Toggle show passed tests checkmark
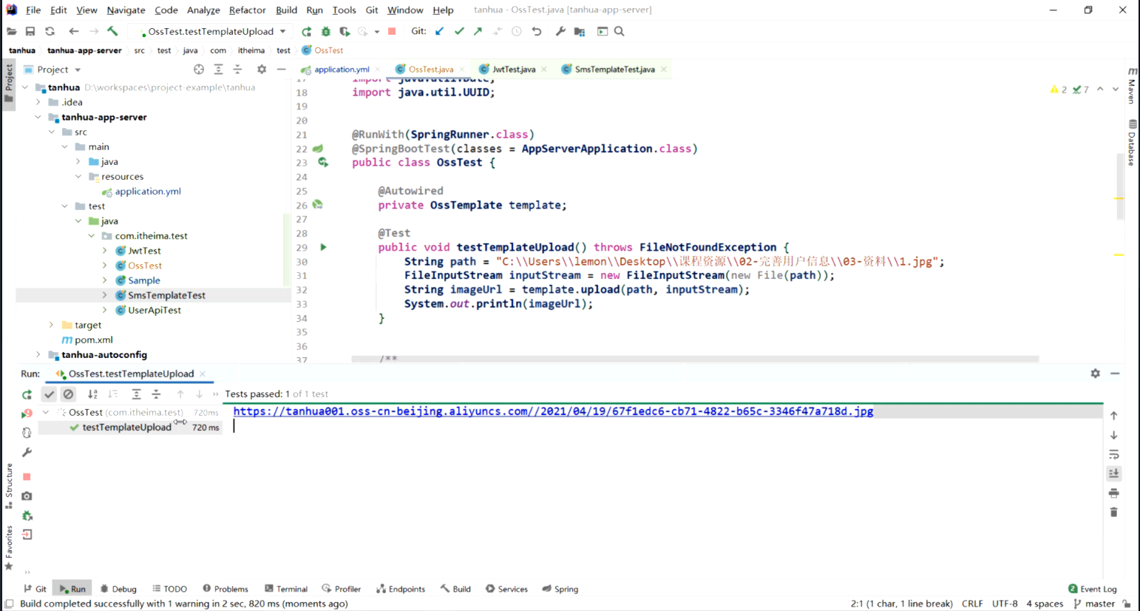The width and height of the screenshot is (1140, 611). (49, 394)
